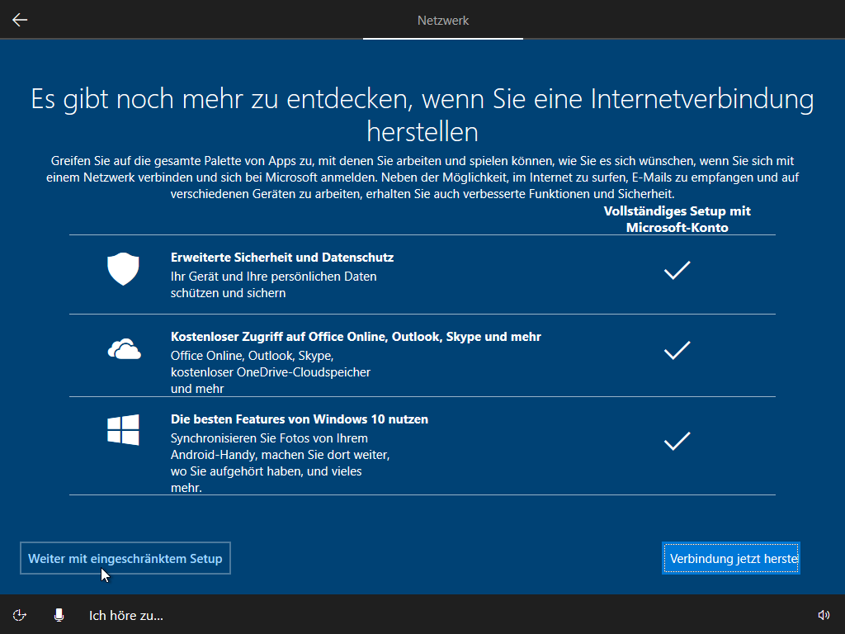Click 'Kostenloser Zugriff auf Office Online' heading

coord(356,337)
